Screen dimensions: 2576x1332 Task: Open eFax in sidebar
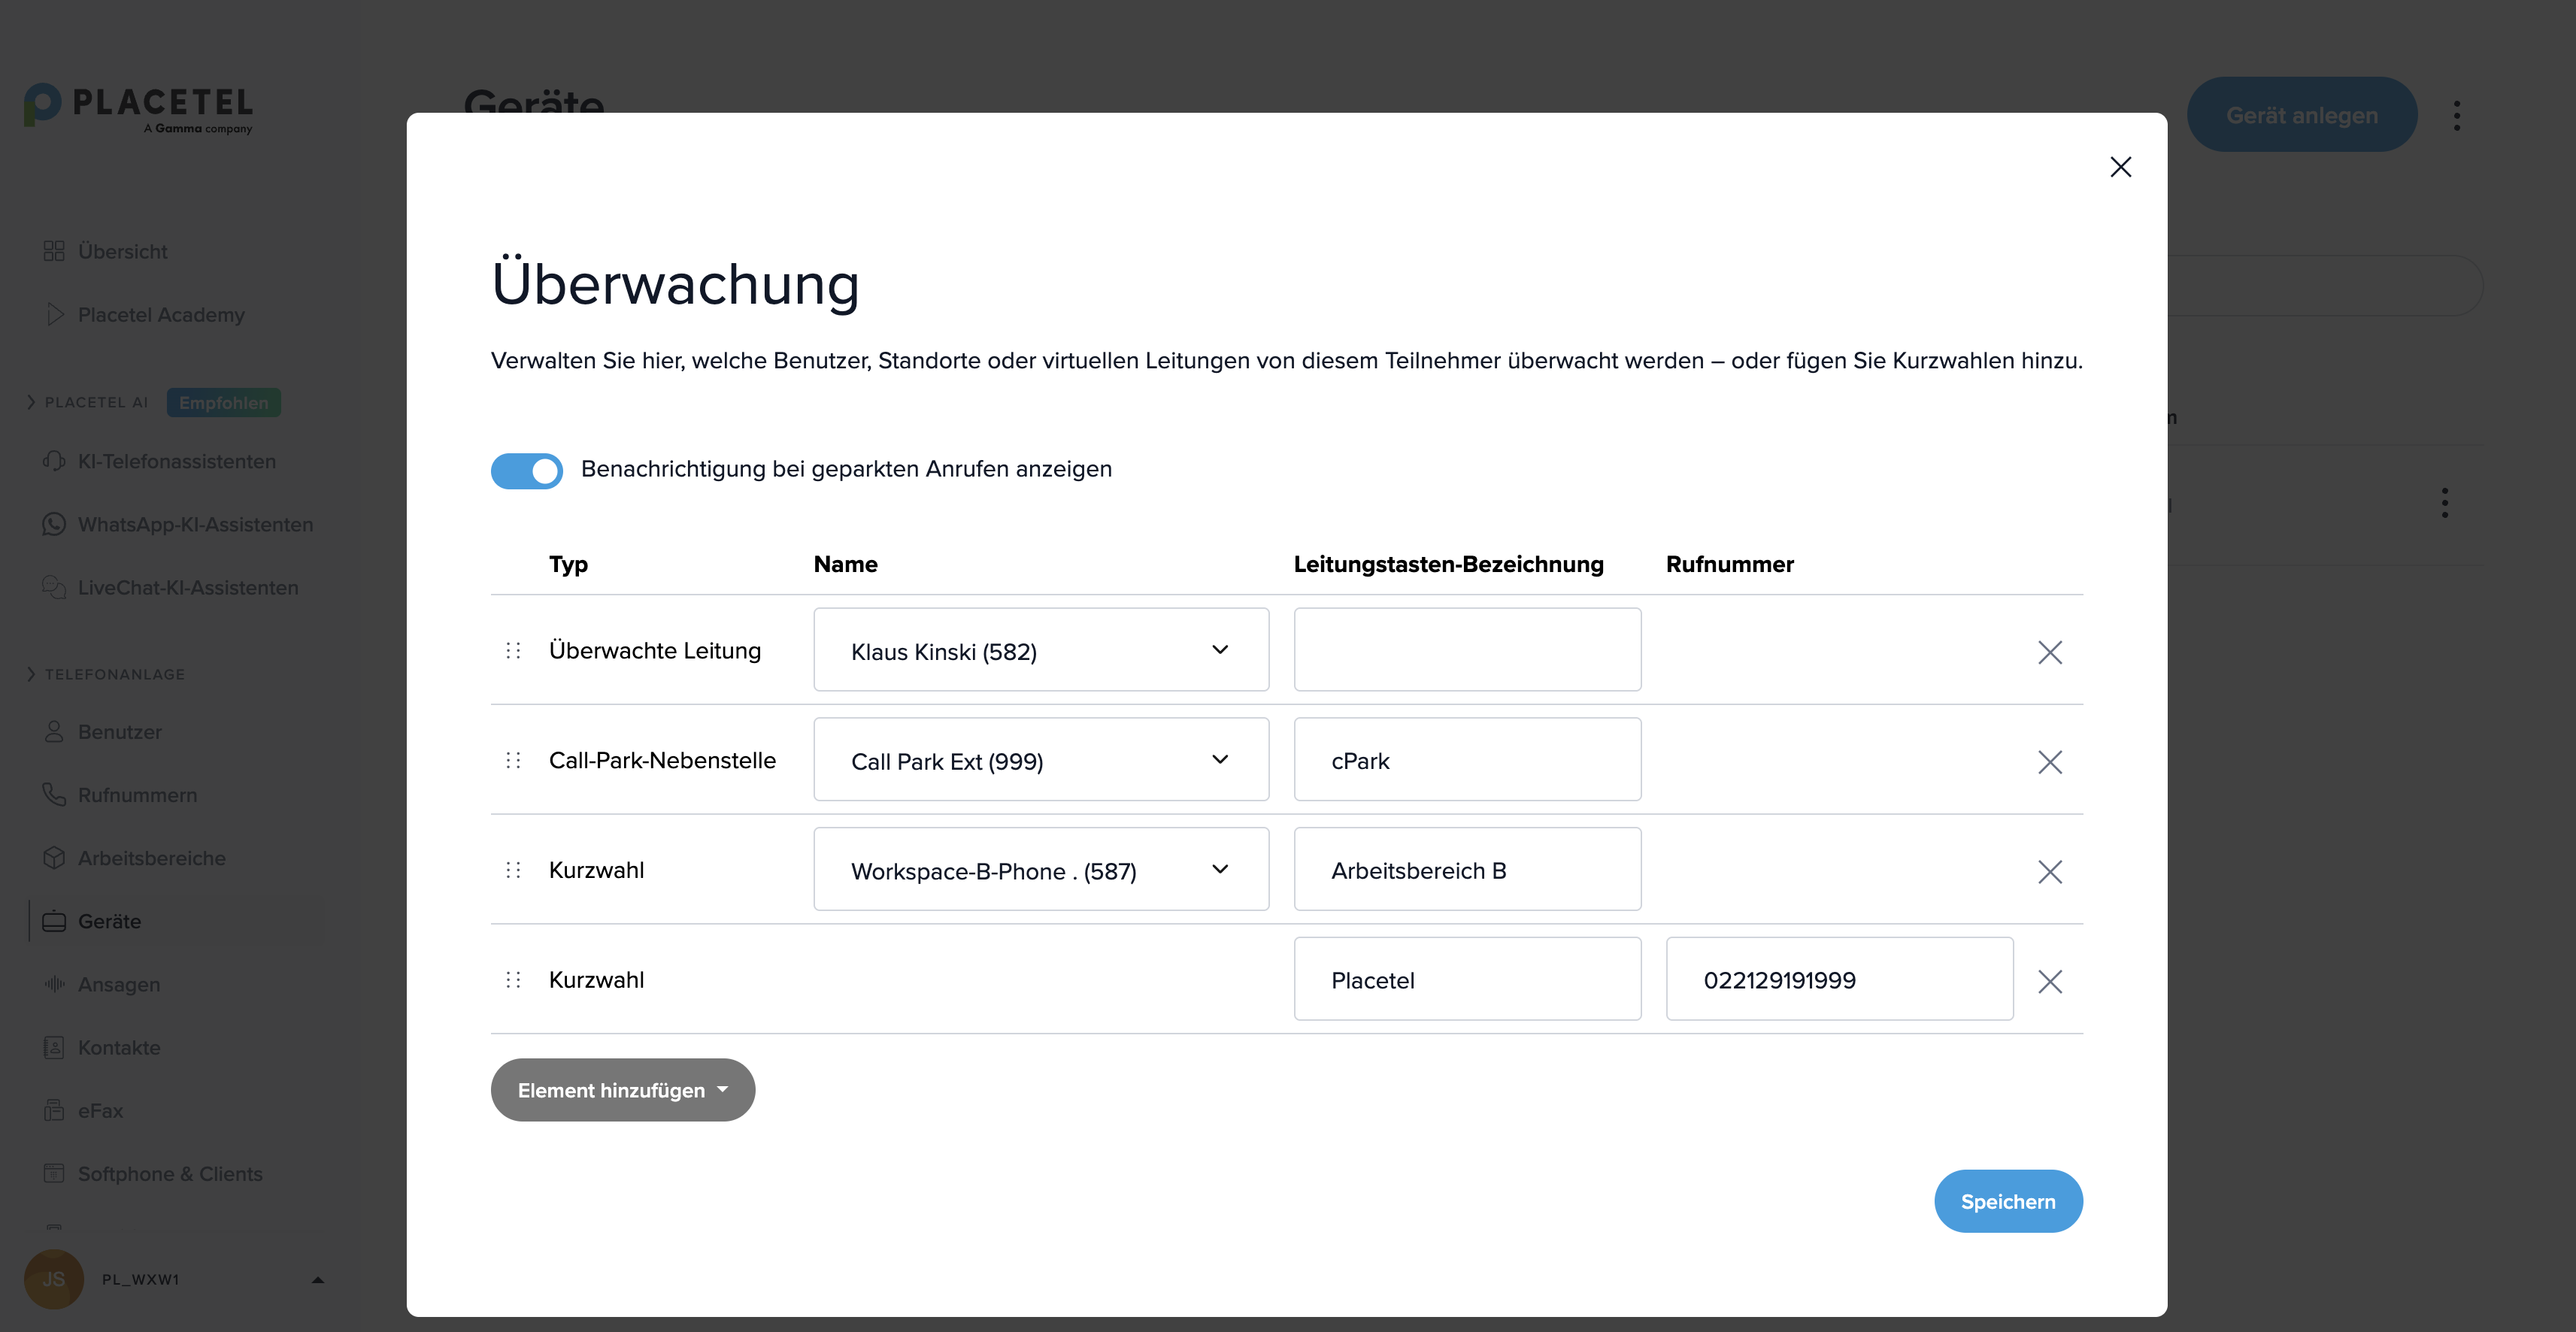coord(100,1111)
